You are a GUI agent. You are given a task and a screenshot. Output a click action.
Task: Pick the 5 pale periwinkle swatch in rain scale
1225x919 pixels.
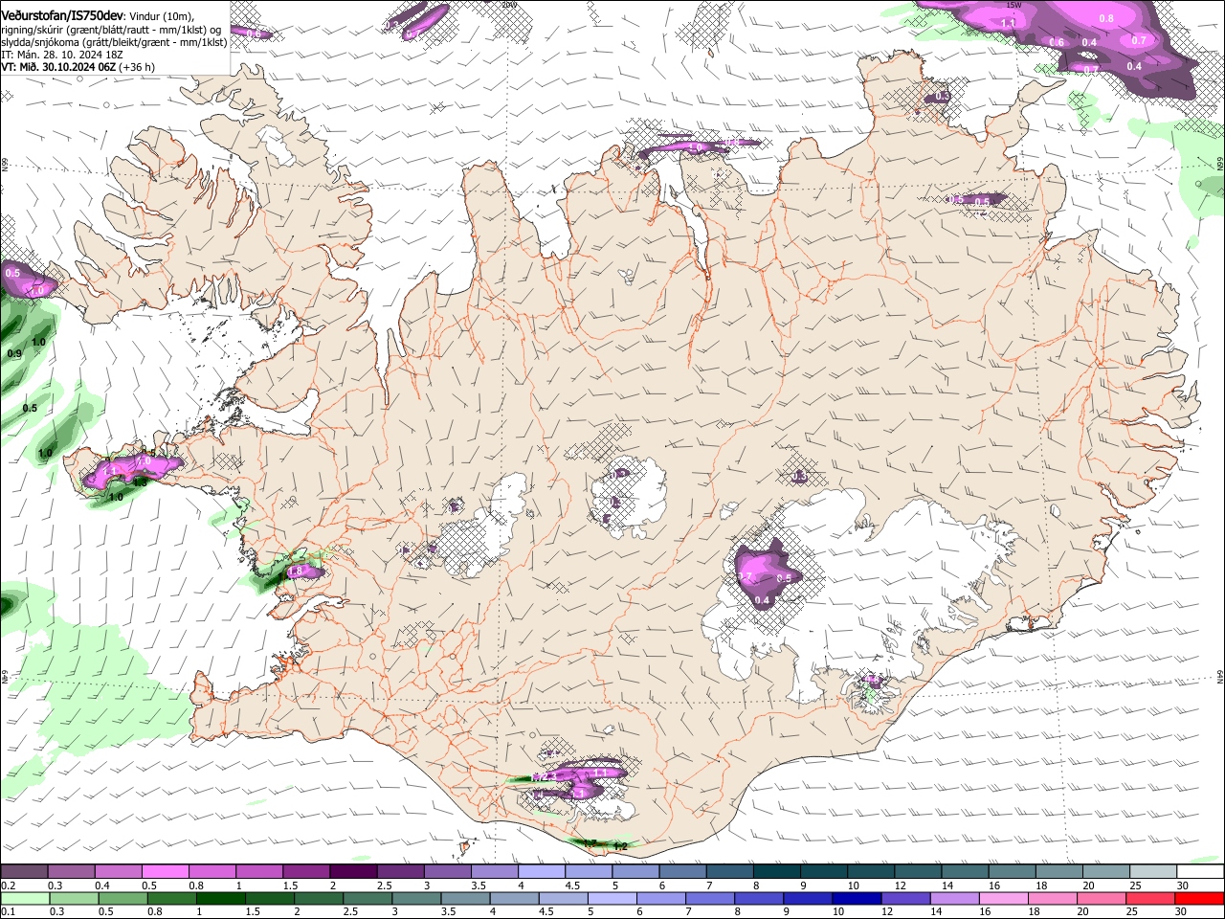pyautogui.click(x=612, y=899)
